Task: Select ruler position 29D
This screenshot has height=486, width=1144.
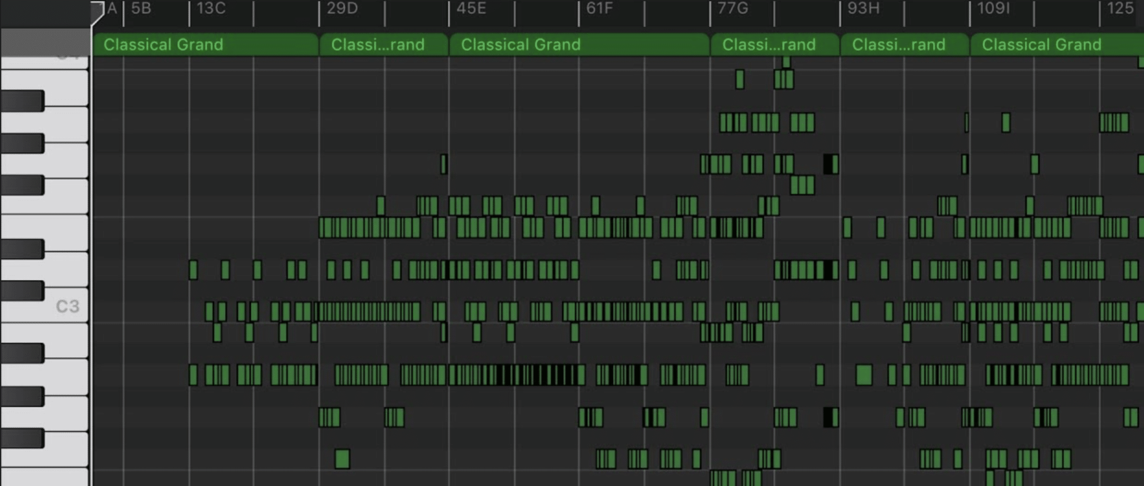Action: point(342,9)
